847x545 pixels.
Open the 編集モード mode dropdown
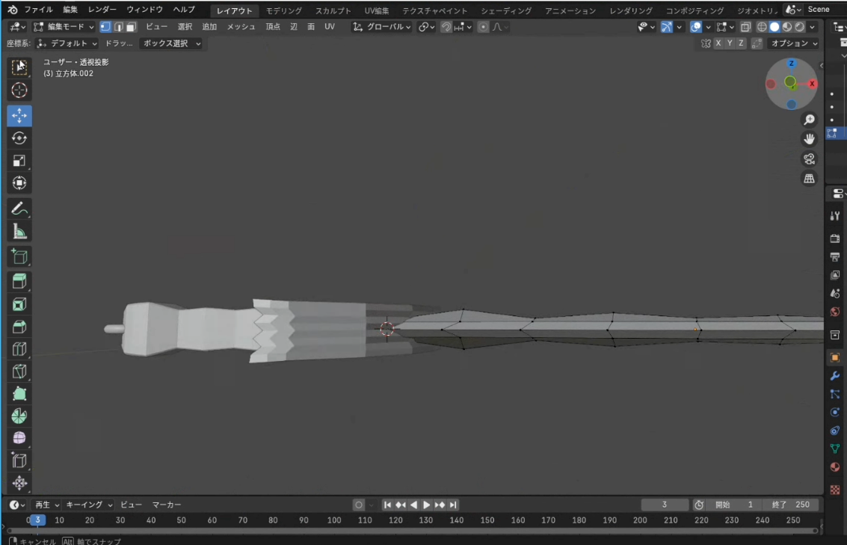(x=64, y=27)
